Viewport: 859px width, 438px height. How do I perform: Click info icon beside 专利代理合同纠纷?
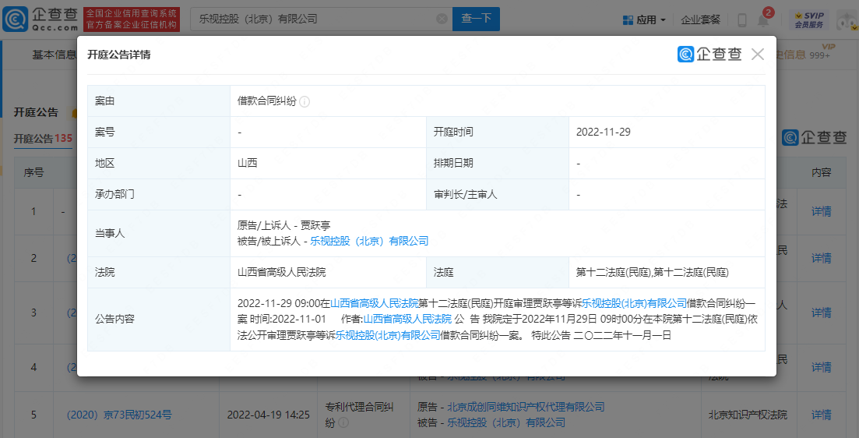click(x=343, y=422)
